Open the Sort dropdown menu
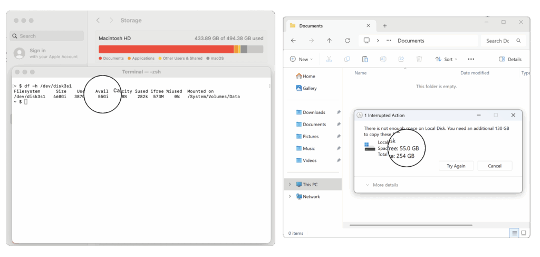This screenshot has height=257, width=540. click(x=446, y=59)
